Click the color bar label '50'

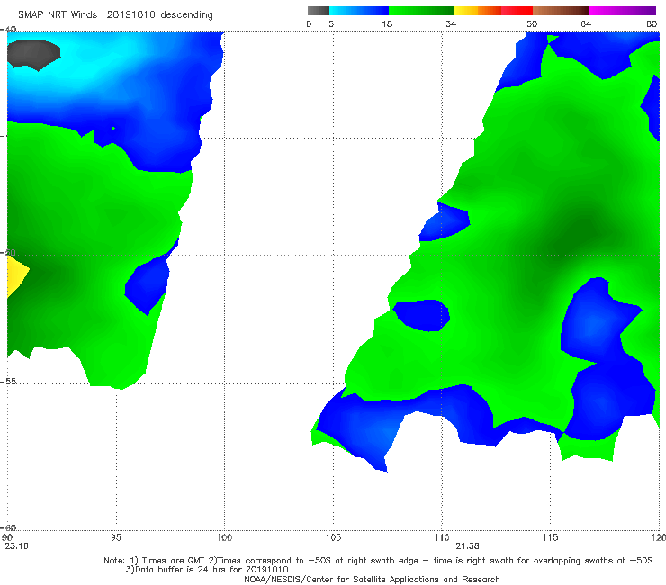coord(532,24)
